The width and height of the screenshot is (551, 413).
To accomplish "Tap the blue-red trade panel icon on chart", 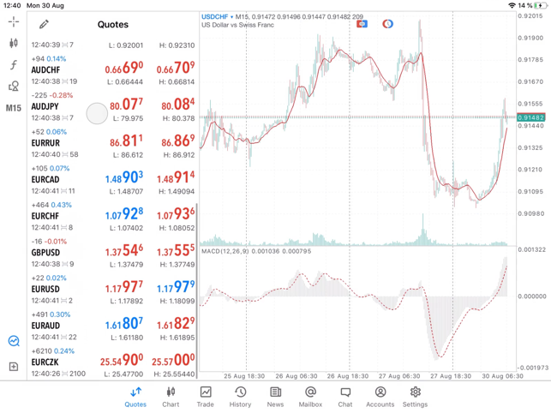I will point(362,24).
